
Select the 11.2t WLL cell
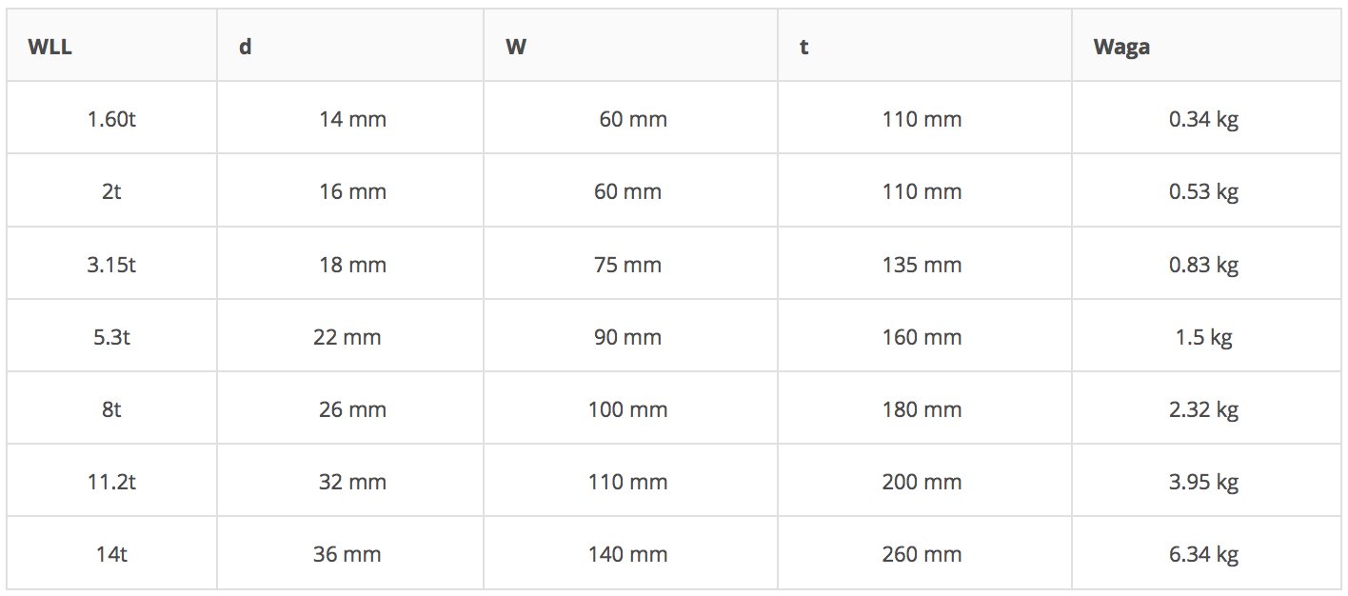point(111,482)
